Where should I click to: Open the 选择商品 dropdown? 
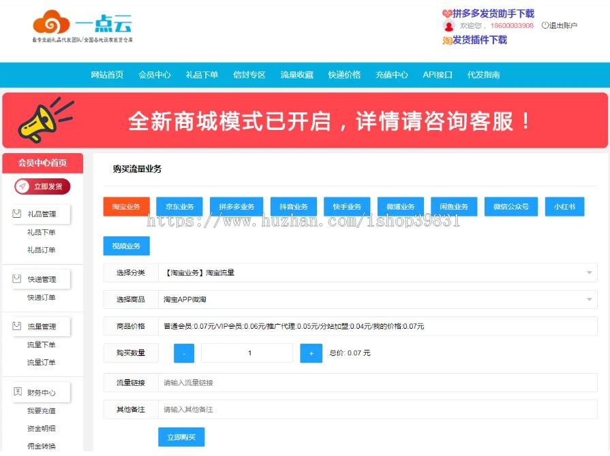pyautogui.click(x=378, y=299)
